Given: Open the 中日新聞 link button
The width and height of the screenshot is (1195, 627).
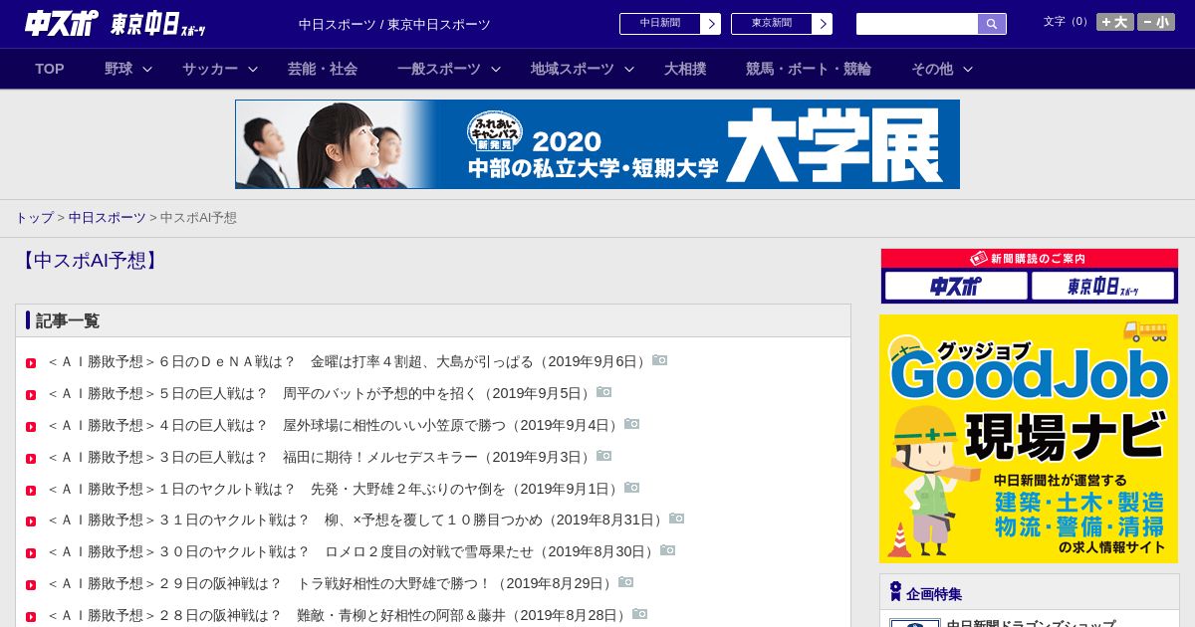Looking at the screenshot, I should coord(670,24).
